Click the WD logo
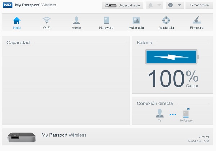 point(8,5)
